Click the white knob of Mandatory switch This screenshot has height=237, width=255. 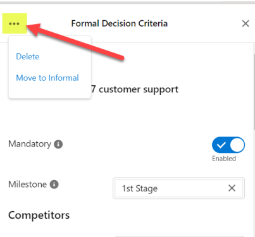pos(237,145)
